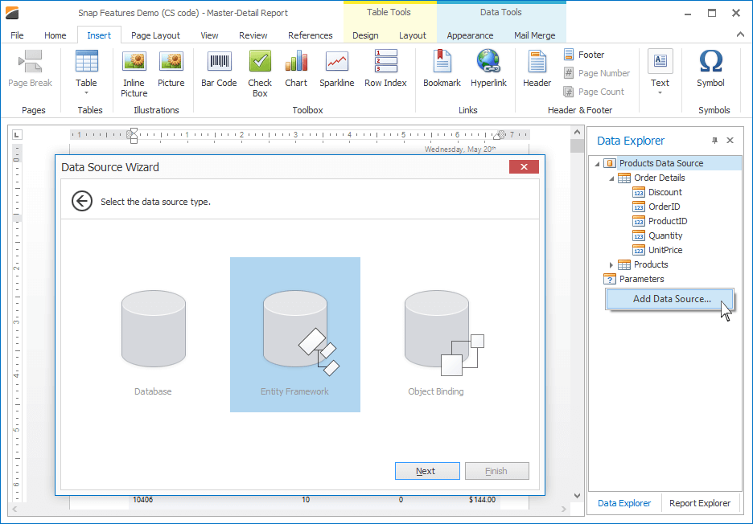Collapse the Order Details tree node
The width and height of the screenshot is (753, 524).
tap(611, 178)
